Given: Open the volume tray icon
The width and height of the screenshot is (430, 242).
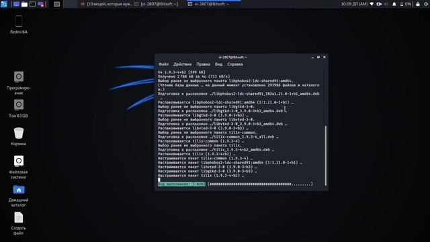Looking at the screenshot, I should [386, 4].
